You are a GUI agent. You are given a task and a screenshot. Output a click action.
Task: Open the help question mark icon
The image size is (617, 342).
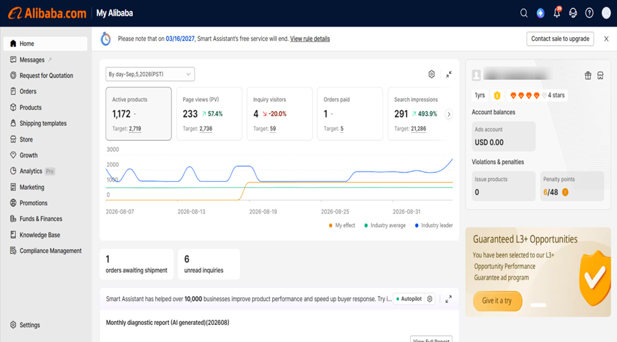589,14
